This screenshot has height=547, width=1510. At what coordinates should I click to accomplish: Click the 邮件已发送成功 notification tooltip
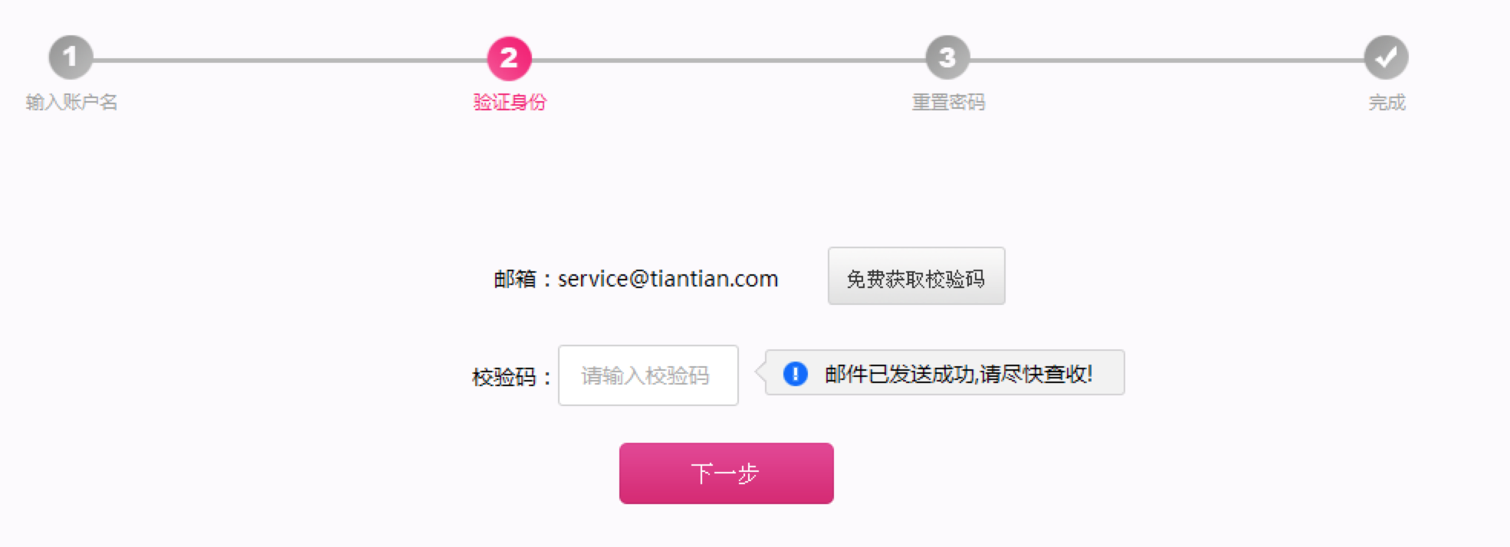point(944,372)
